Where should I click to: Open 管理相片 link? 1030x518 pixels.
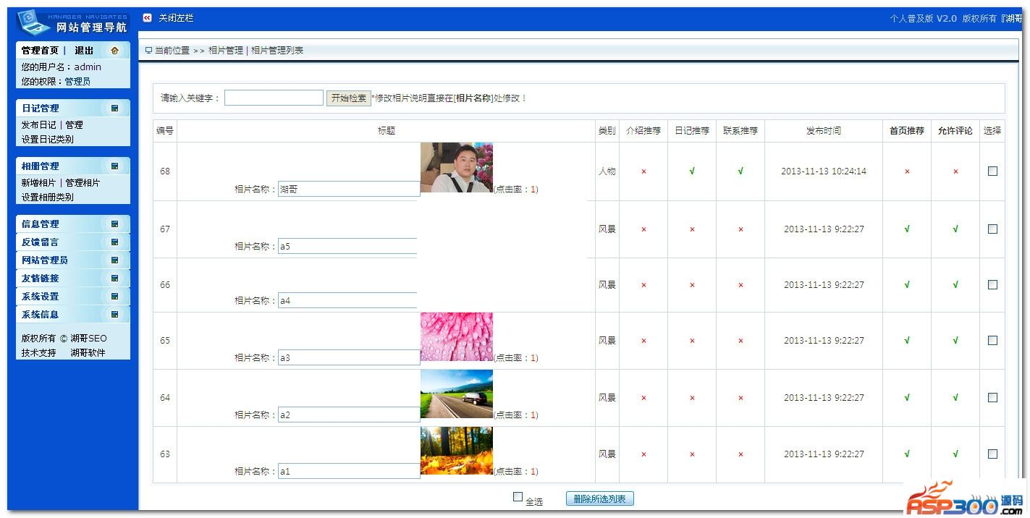coord(83,183)
